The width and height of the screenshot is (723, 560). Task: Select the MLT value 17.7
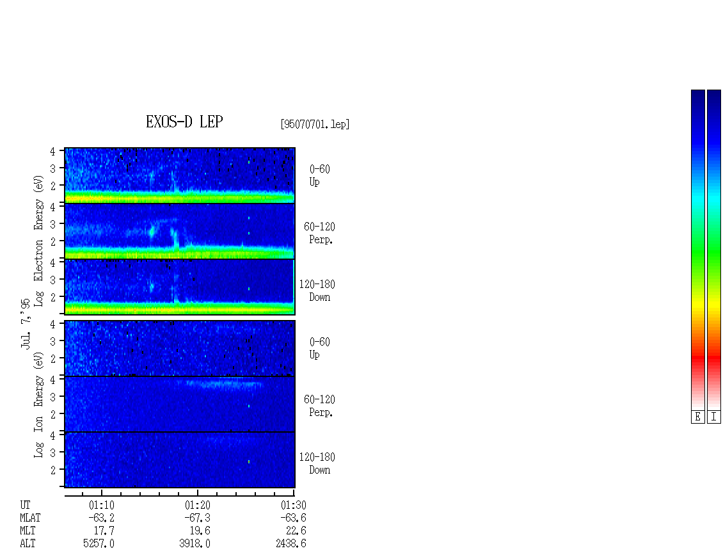click(x=104, y=531)
